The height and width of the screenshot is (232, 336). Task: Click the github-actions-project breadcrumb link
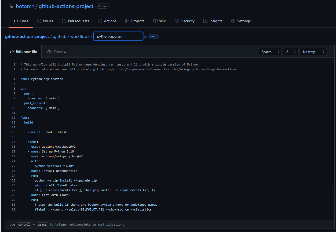point(27,36)
